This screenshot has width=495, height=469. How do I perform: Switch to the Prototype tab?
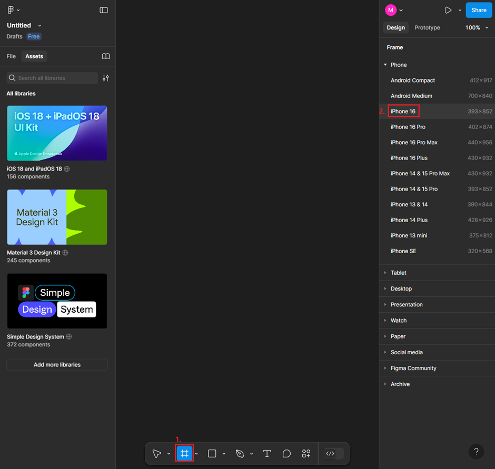coord(427,28)
